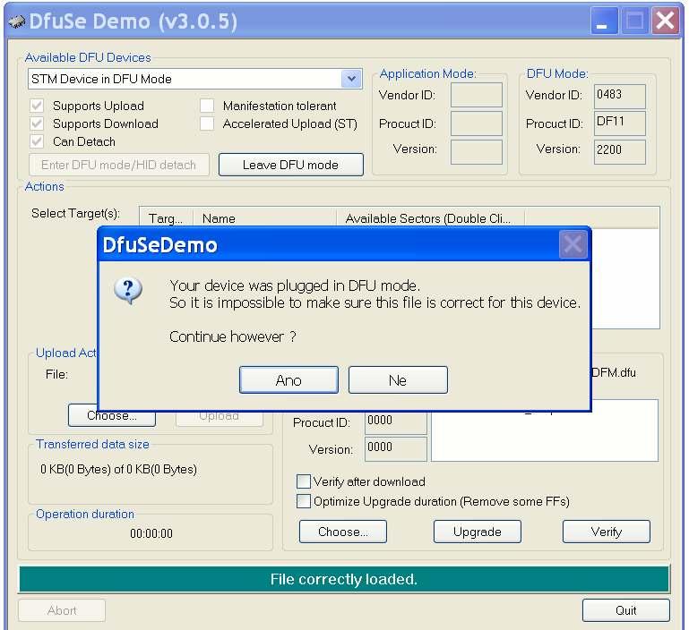Maximize the DfuSe Demo window
Image resolution: width=689 pixels, height=630 pixels.
[x=634, y=21]
